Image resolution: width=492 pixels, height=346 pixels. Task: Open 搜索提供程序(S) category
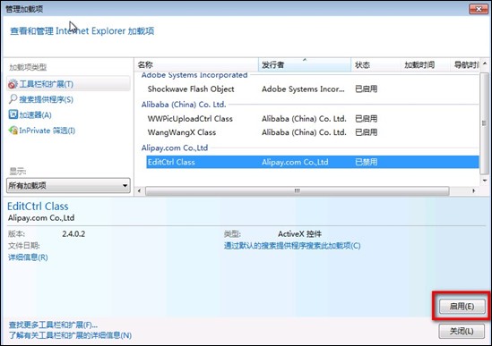(x=46, y=99)
